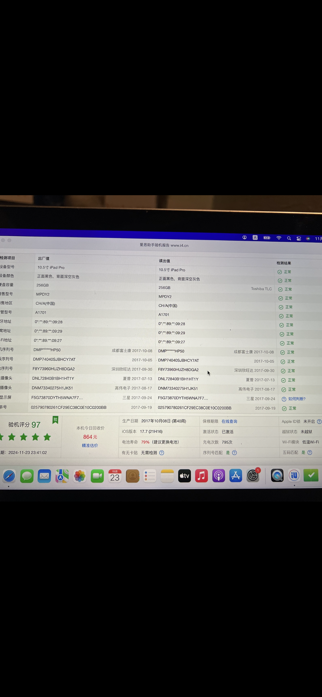The image size is (322, 697).
Task: Click the 检测结果 column header
Action: [x=284, y=263]
